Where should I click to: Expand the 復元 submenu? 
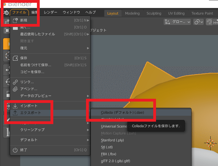coord(50,48)
